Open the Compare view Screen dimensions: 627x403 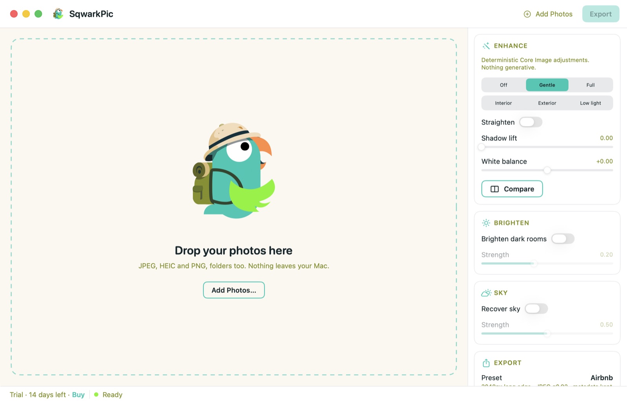[x=512, y=189]
